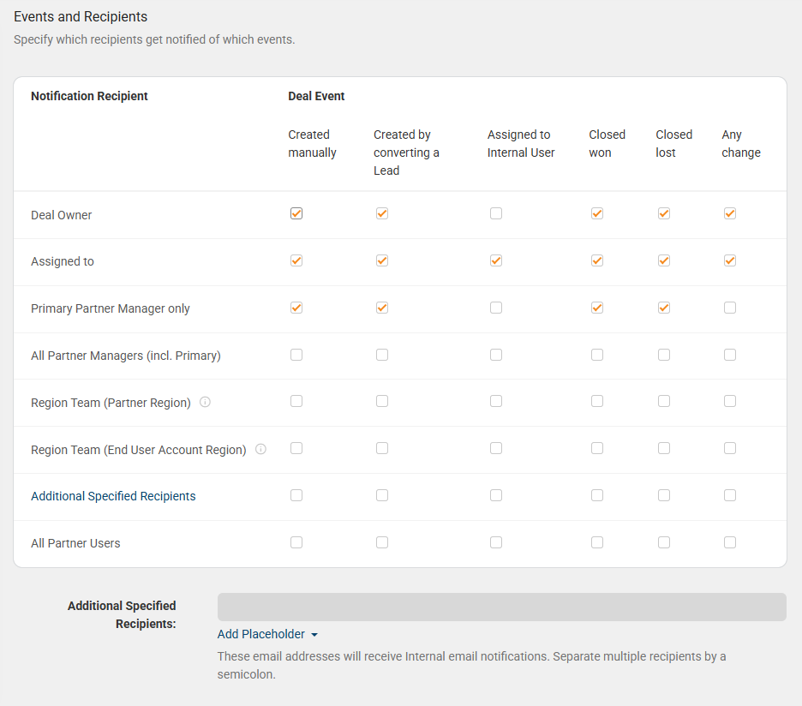Check All Partner Users Closed lost box
802x706 pixels.
click(664, 542)
